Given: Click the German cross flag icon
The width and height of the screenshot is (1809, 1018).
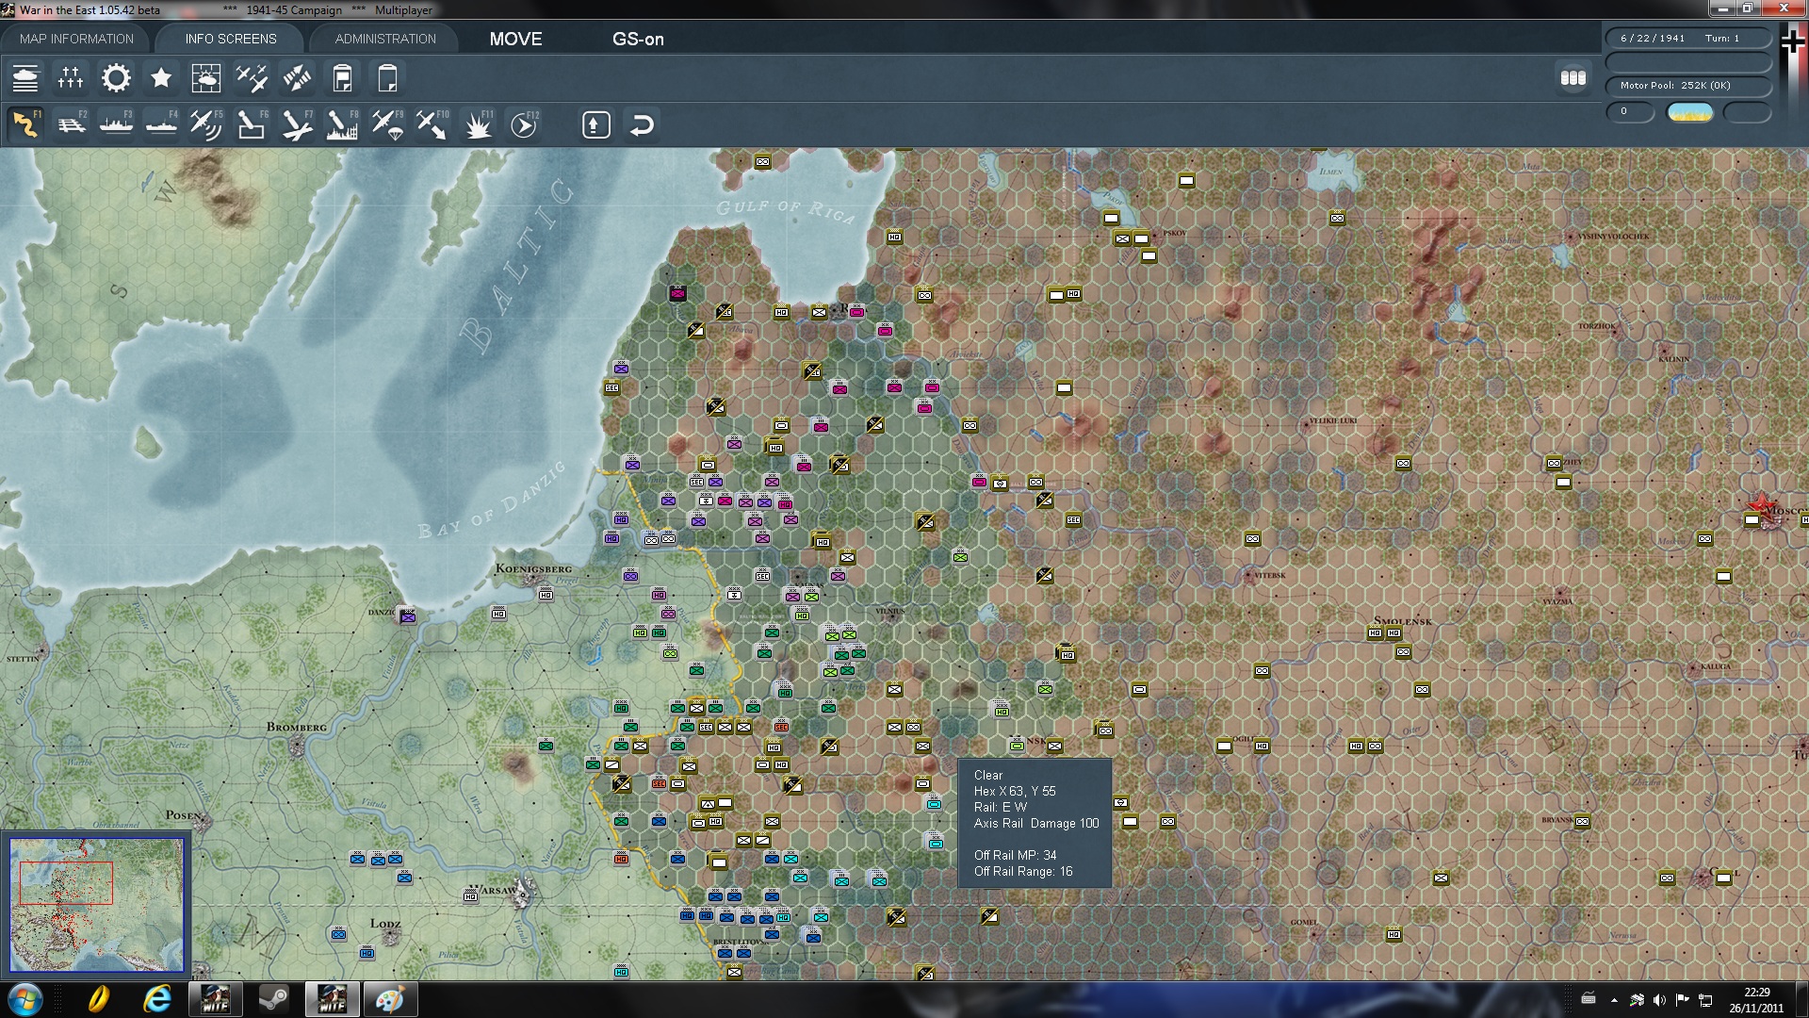Looking at the screenshot, I should (x=1793, y=41).
